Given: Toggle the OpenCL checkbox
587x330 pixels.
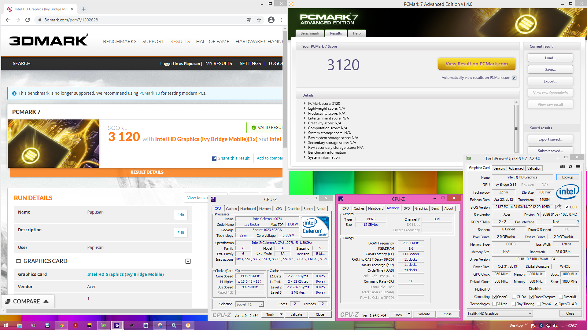Looking at the screenshot, I should (494, 297).
